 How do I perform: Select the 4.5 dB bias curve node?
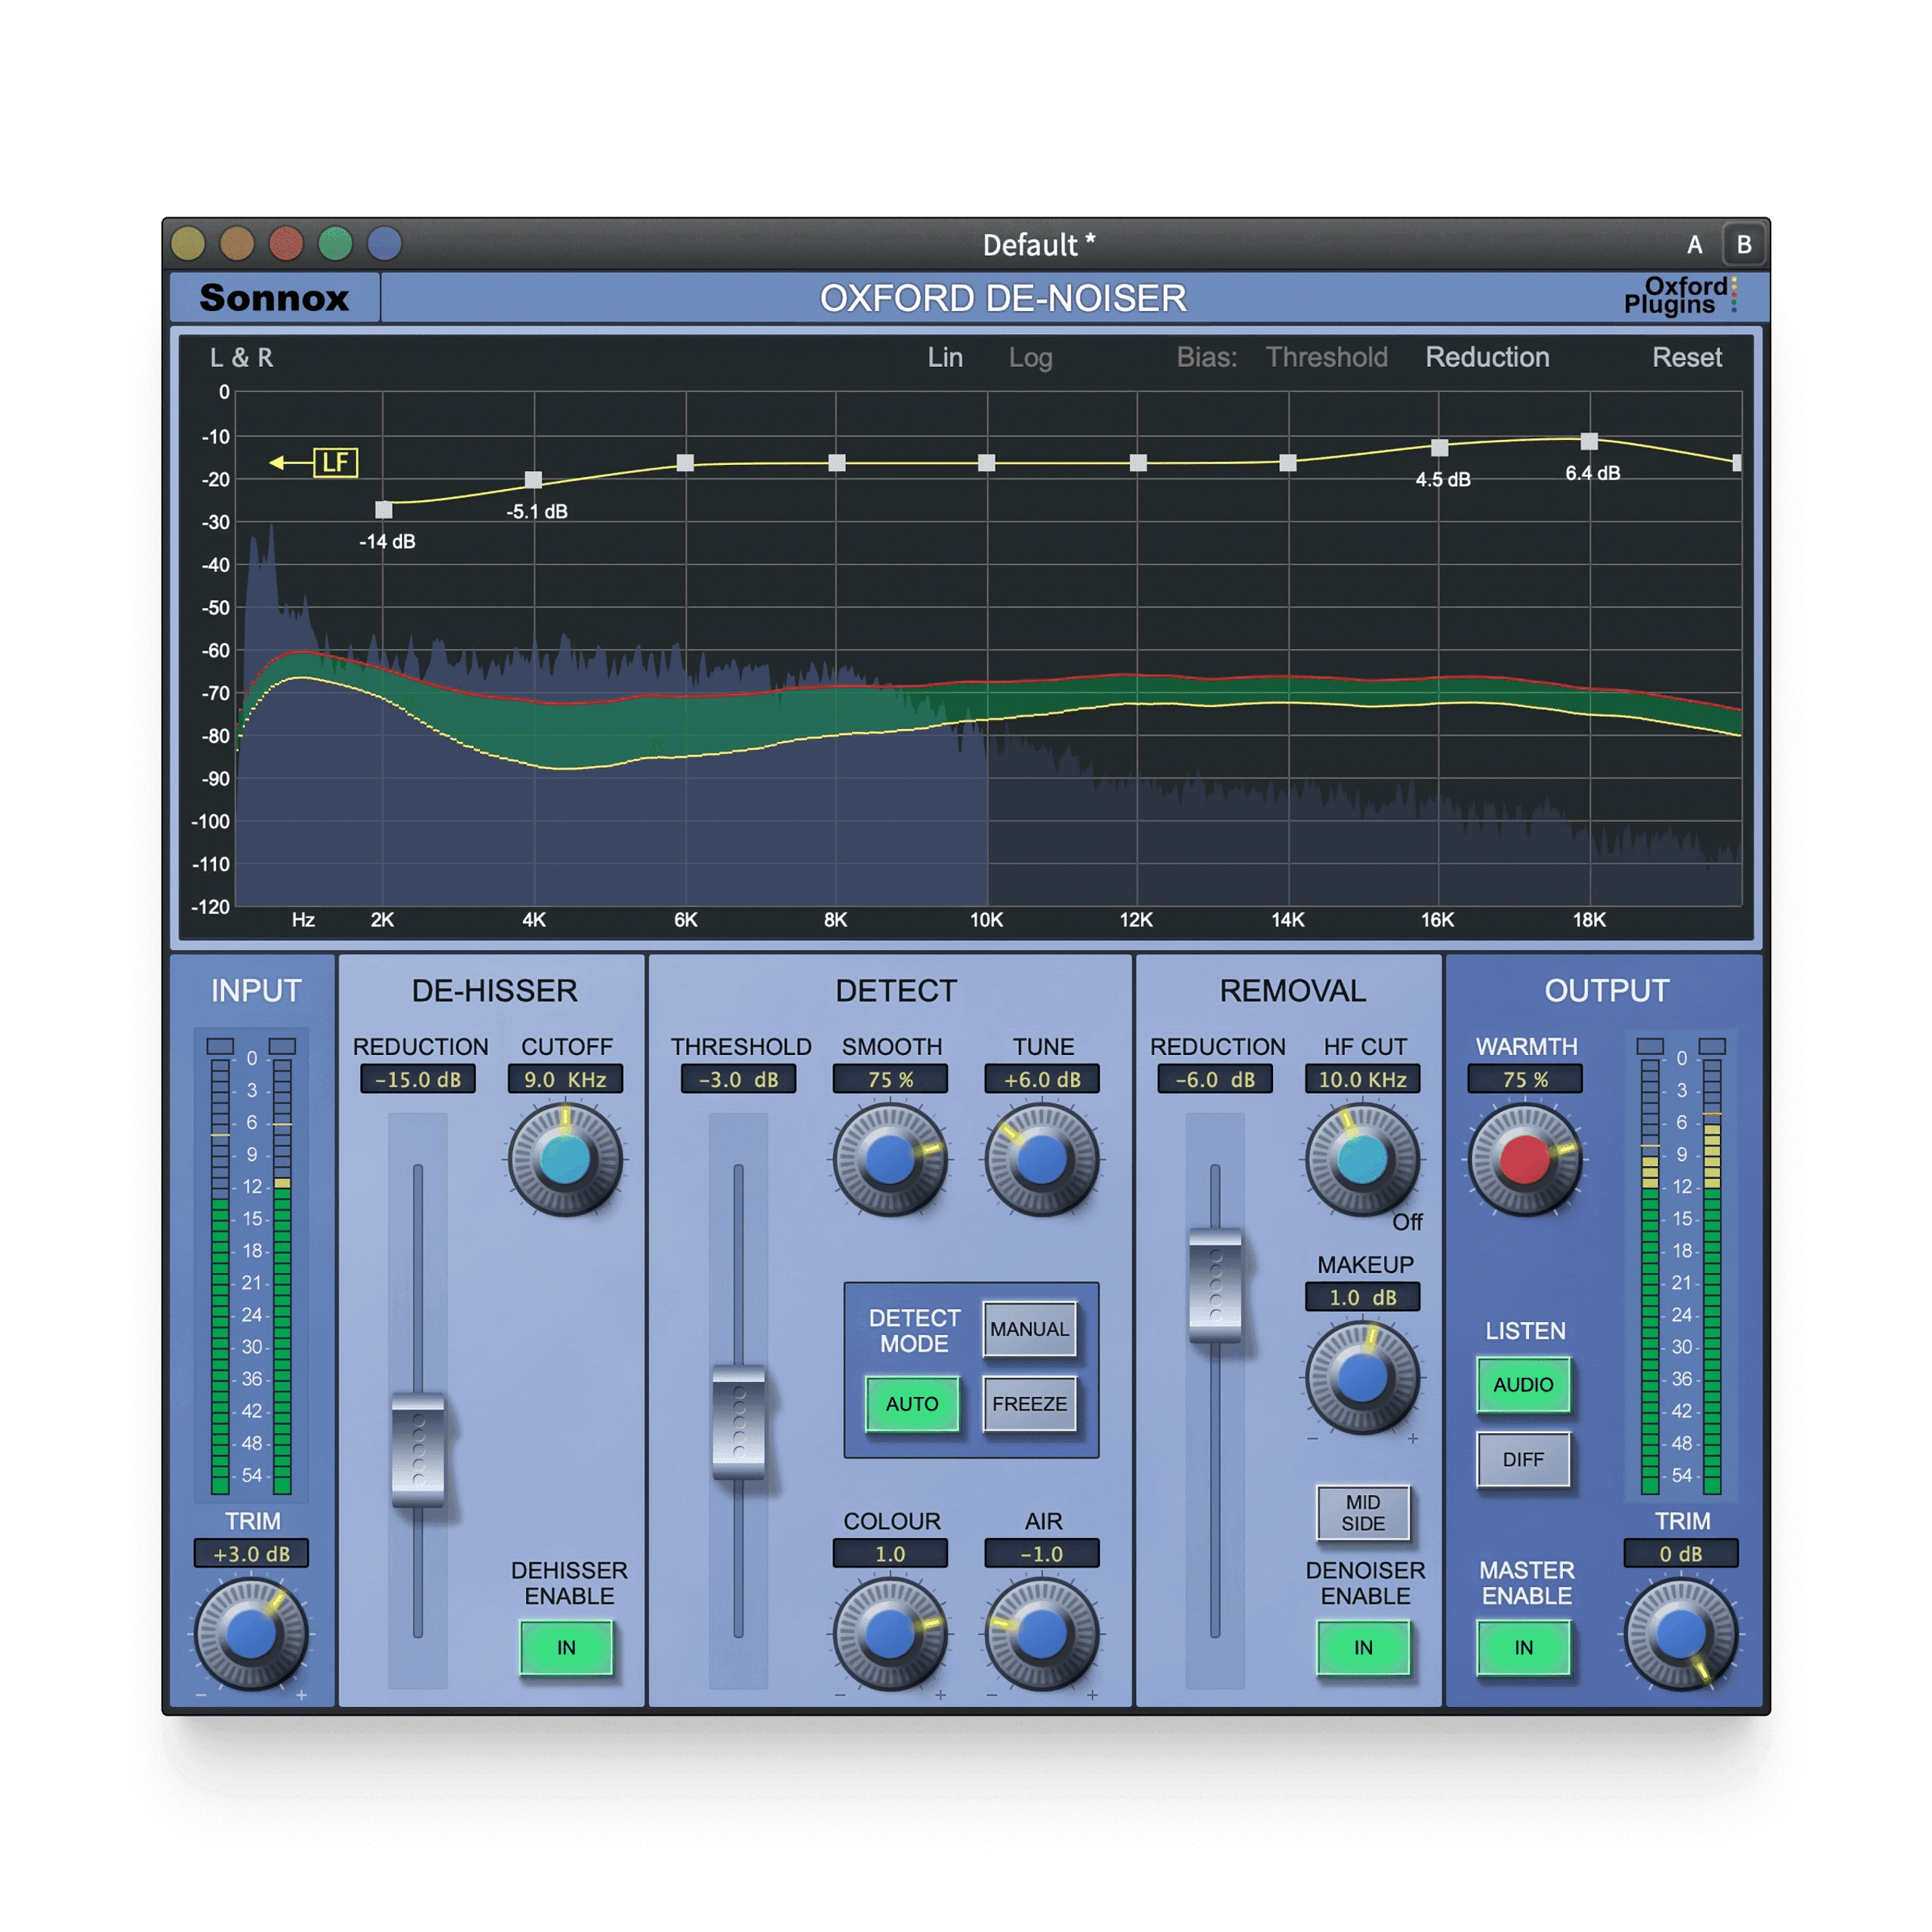point(1439,447)
